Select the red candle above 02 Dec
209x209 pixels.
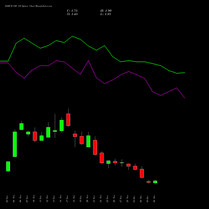click(x=142, y=173)
